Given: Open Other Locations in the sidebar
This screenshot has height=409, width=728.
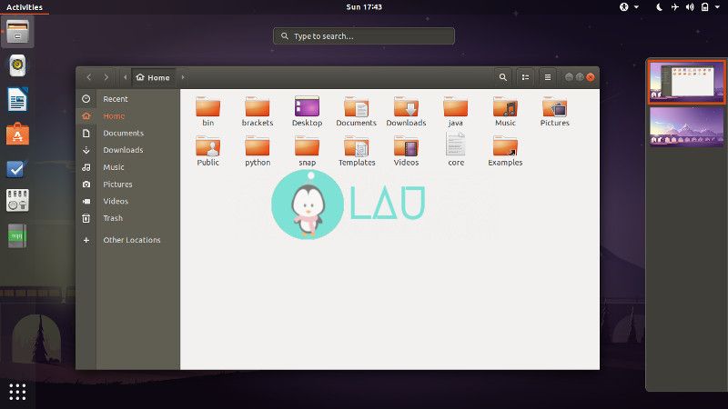Looking at the screenshot, I should (127, 240).
